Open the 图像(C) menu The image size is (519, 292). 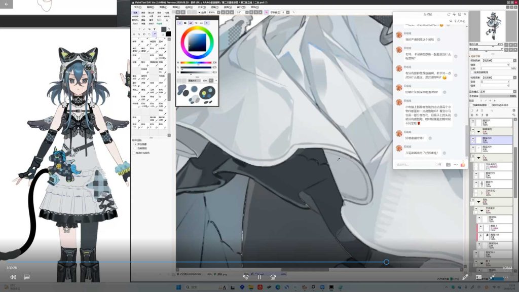(164, 7)
